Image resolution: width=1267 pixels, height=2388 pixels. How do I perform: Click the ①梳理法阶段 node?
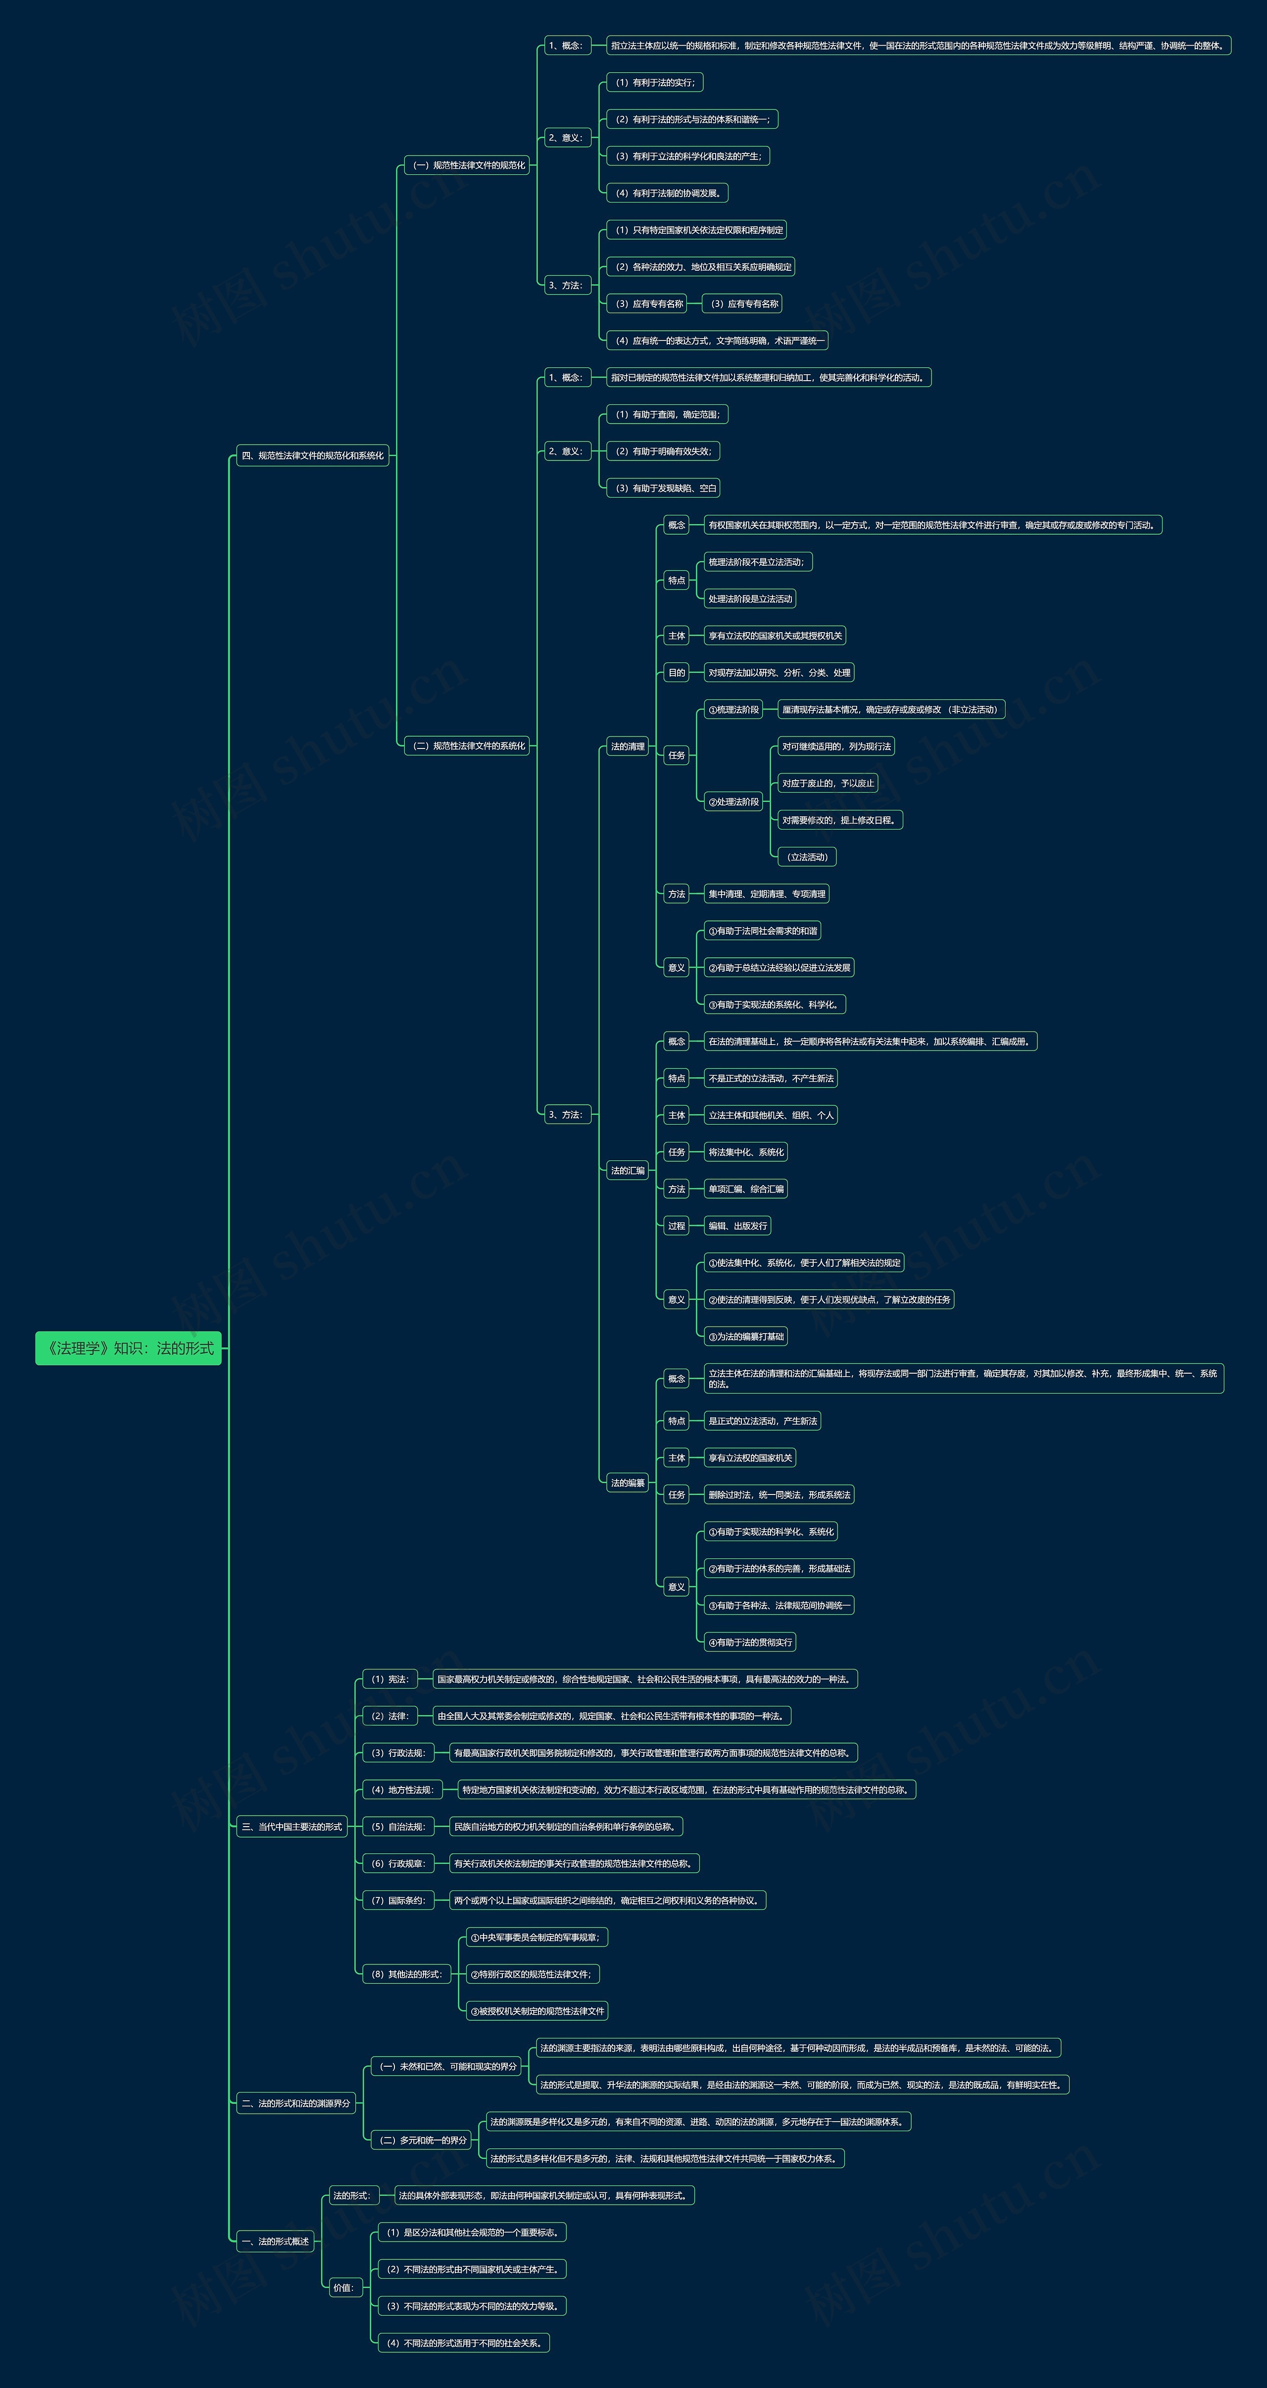pos(733,709)
